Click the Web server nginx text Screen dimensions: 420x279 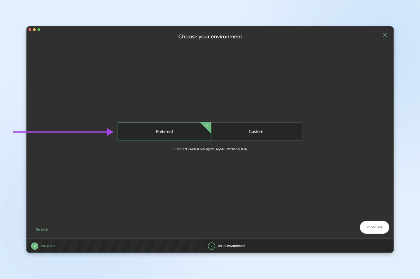pyautogui.click(x=202, y=149)
